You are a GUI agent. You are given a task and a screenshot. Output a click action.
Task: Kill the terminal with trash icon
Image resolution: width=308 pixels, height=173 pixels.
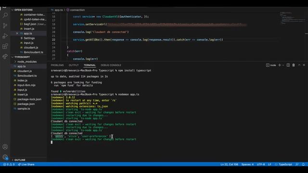pyautogui.click(x=294, y=65)
